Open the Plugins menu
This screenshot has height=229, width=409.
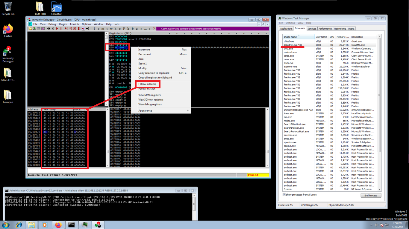click(63, 24)
